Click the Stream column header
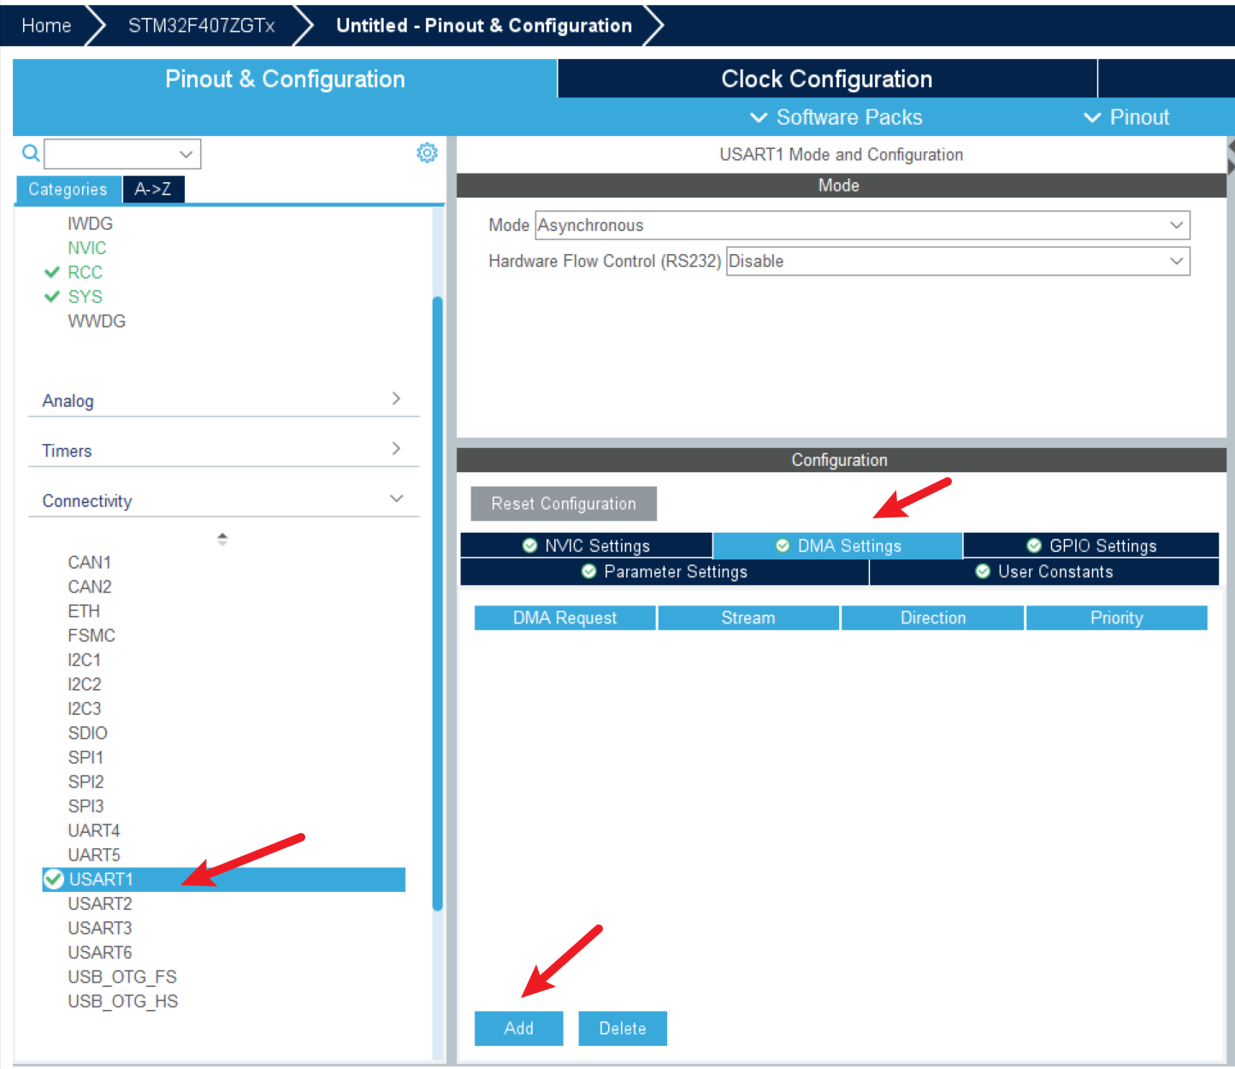 point(748,617)
